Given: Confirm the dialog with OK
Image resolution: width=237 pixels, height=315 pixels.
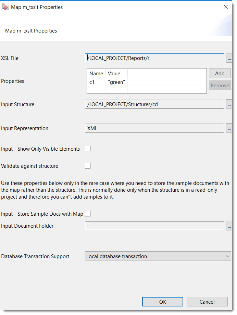Looking at the screenshot, I should pyautogui.click(x=163, y=302).
